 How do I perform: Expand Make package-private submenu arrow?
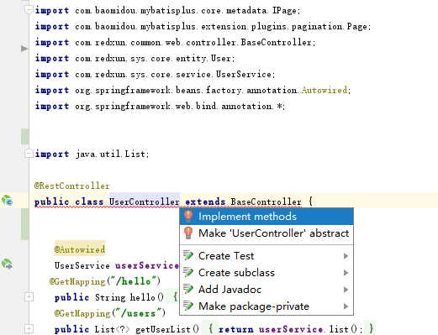click(x=346, y=306)
